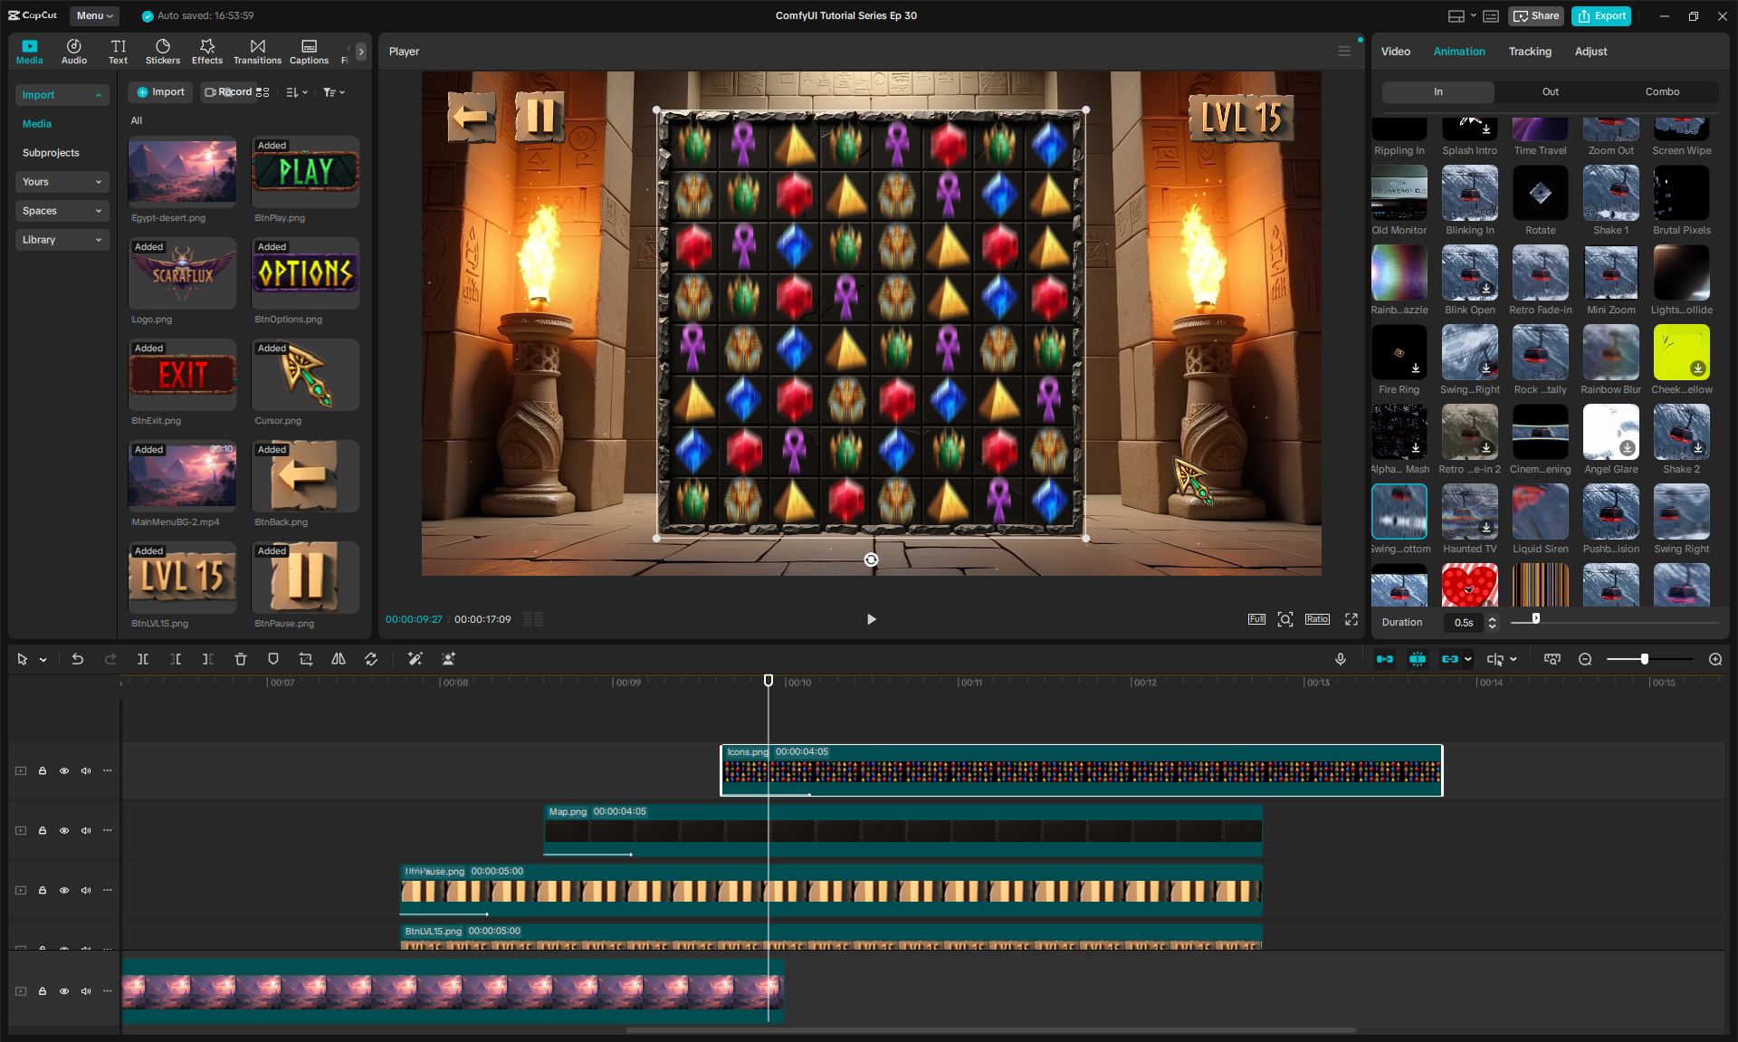
Task: Click the split clip tool icon
Action: [143, 659]
